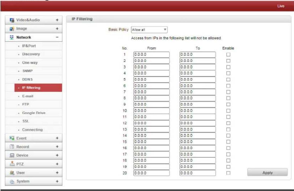
Task: Click the Image section icon
Action: (x=12, y=29)
